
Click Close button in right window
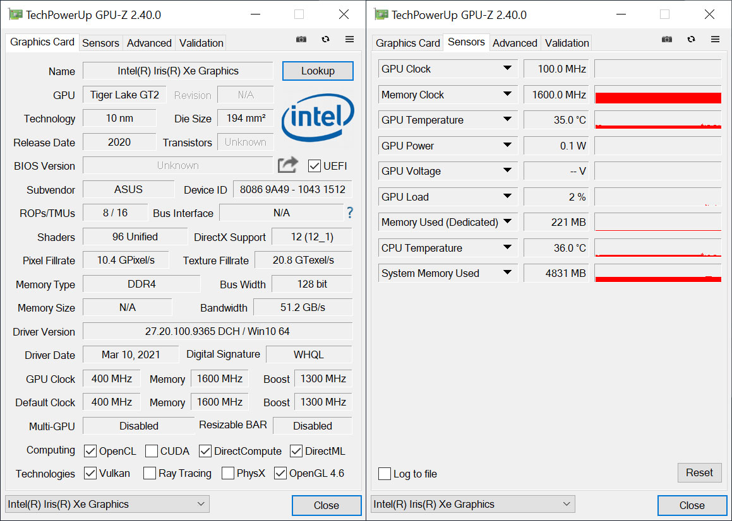point(692,505)
